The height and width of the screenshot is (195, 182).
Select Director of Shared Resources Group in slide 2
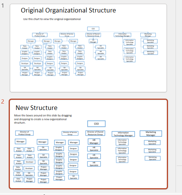point(95,133)
